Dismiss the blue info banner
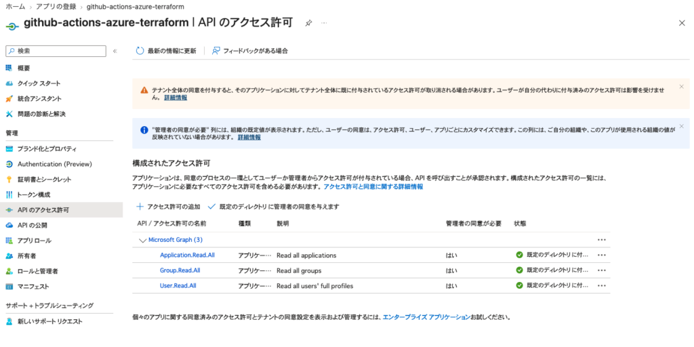This screenshot has height=347, width=694. tap(681, 126)
